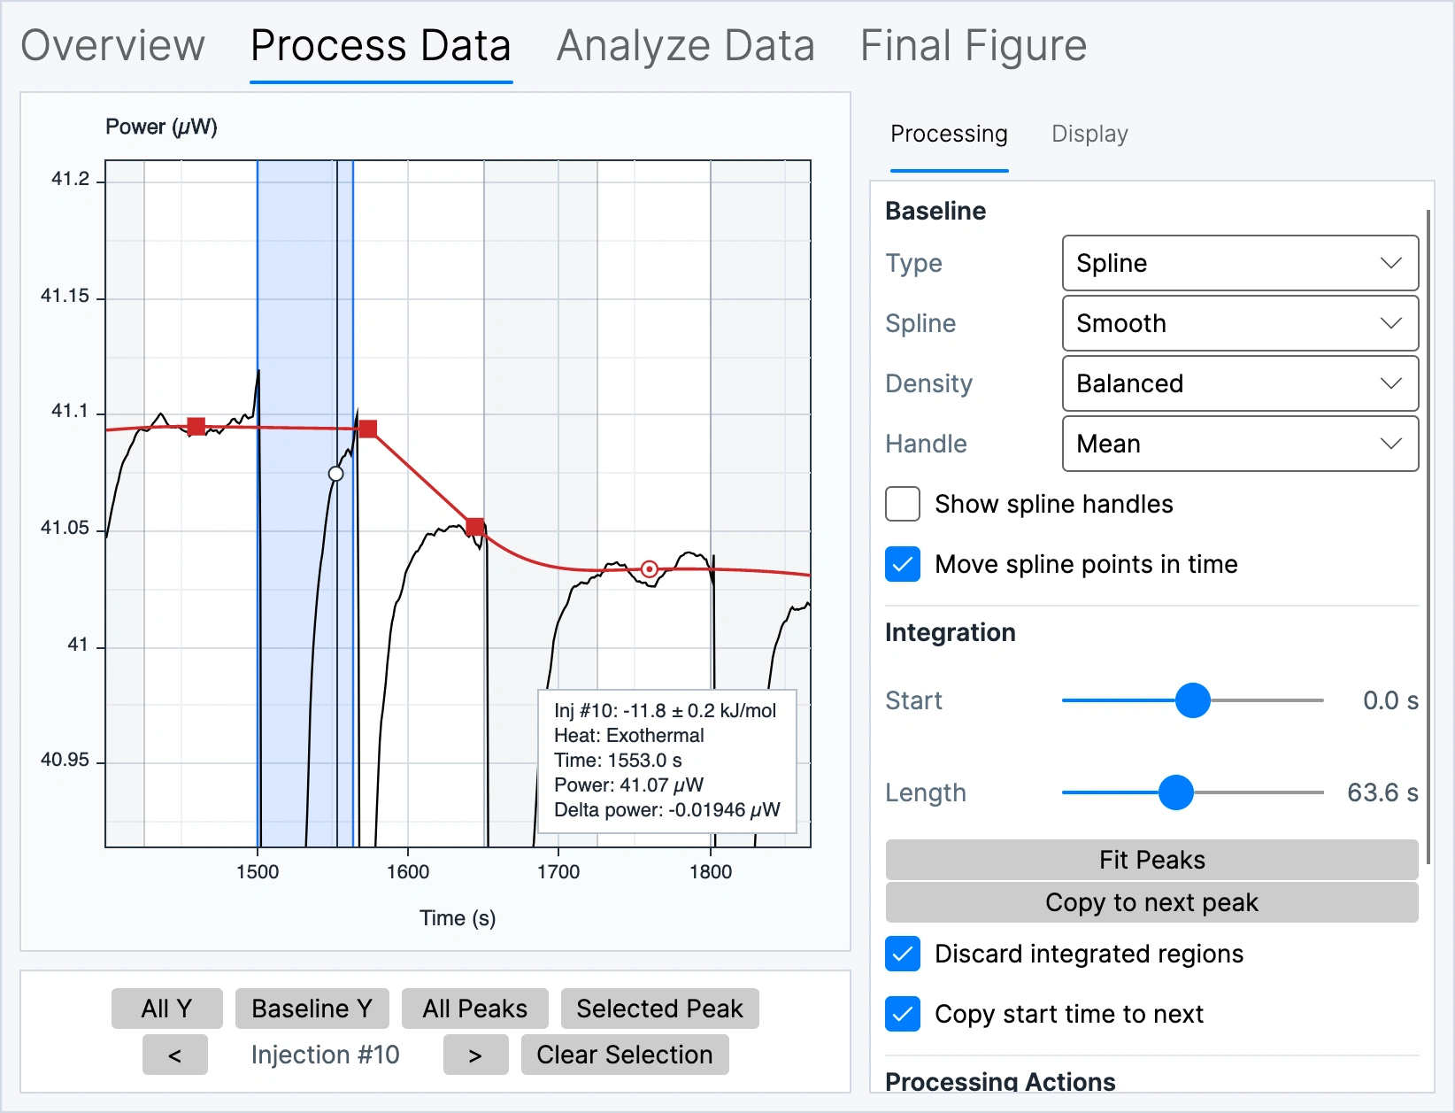Click the All Y zoom button
Screen dimensions: 1455x1113
coord(166,1009)
